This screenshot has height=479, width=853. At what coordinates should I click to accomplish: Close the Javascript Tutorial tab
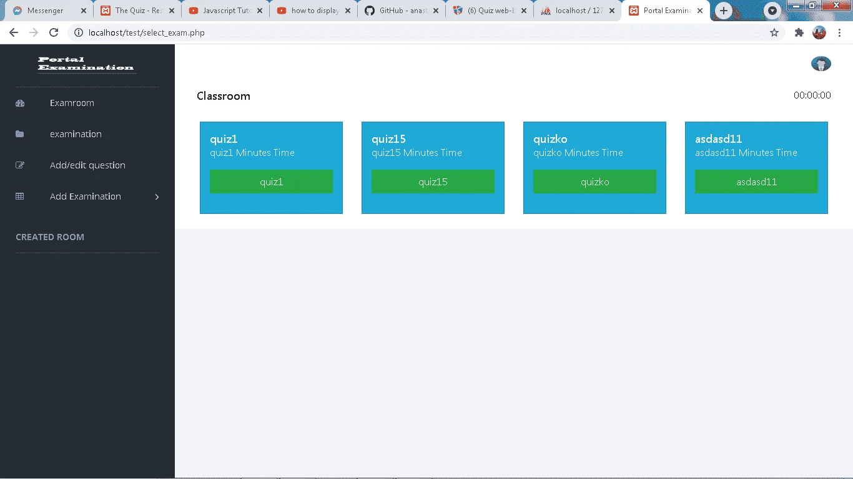coord(260,11)
